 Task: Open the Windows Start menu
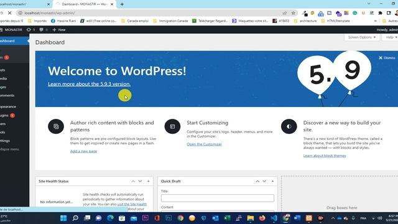point(63,218)
